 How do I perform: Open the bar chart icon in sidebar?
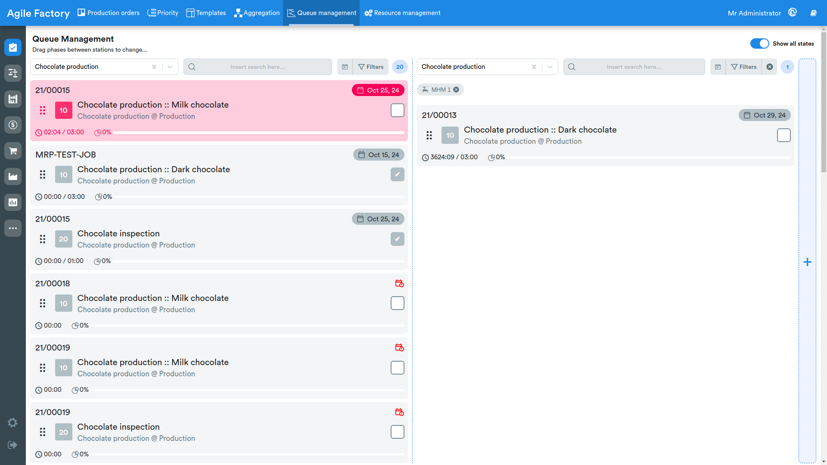13,202
